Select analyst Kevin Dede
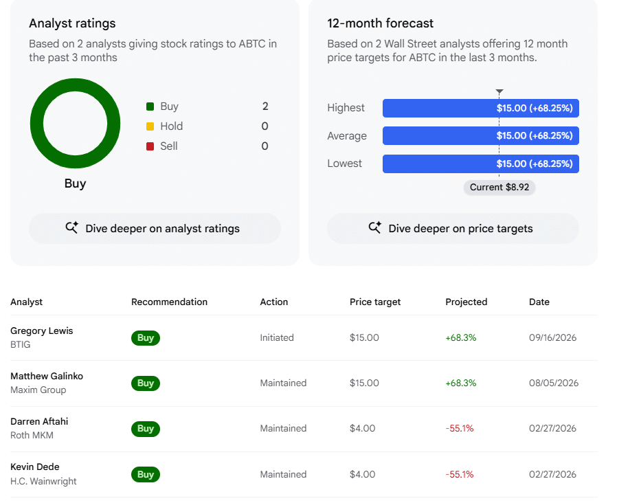619x503 pixels. (35, 467)
